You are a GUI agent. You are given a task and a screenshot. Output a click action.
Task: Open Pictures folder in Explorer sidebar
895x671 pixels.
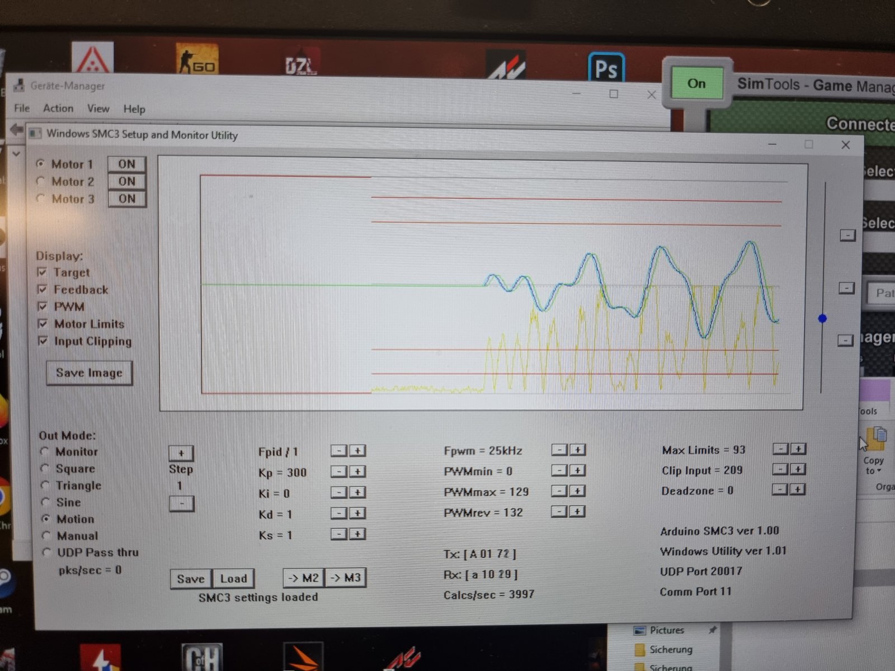pos(666,630)
